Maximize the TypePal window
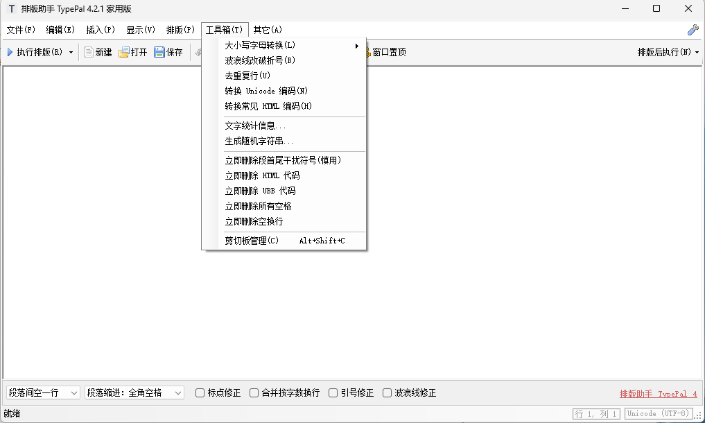This screenshot has width=705, height=423. click(x=656, y=8)
